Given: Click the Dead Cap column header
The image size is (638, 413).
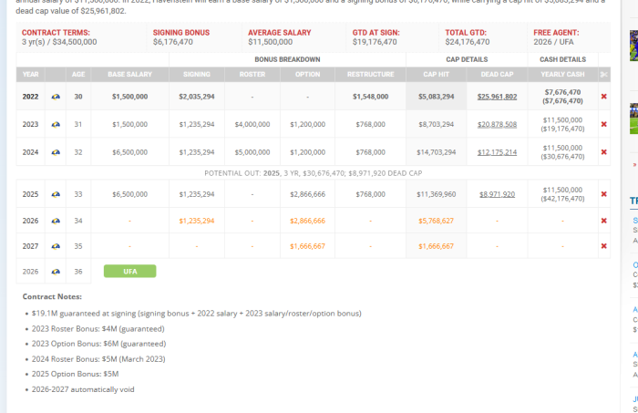Looking at the screenshot, I should (498, 73).
